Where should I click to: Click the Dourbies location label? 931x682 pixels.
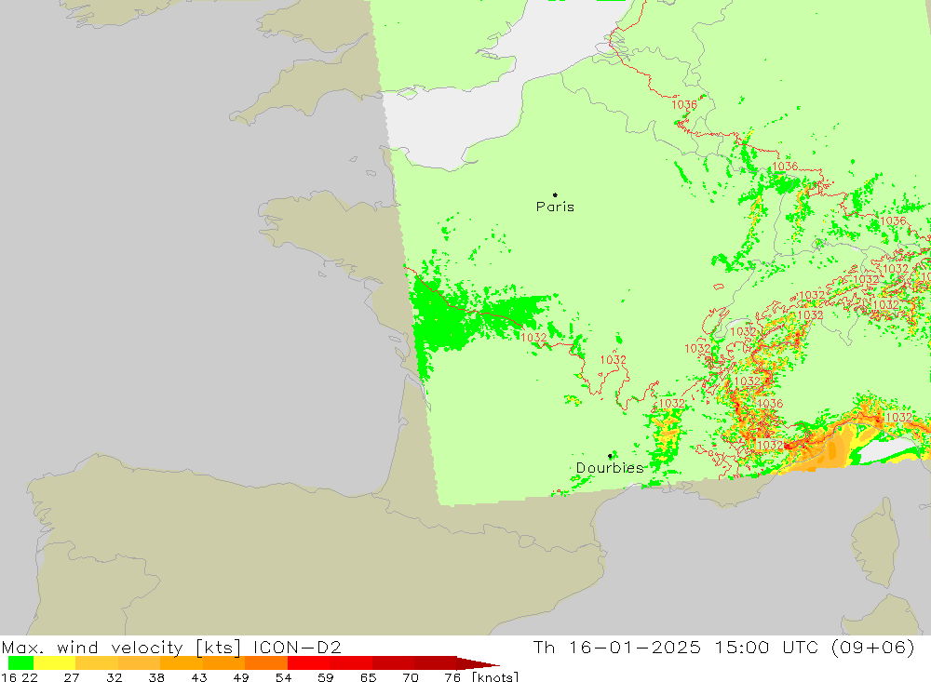coord(610,468)
